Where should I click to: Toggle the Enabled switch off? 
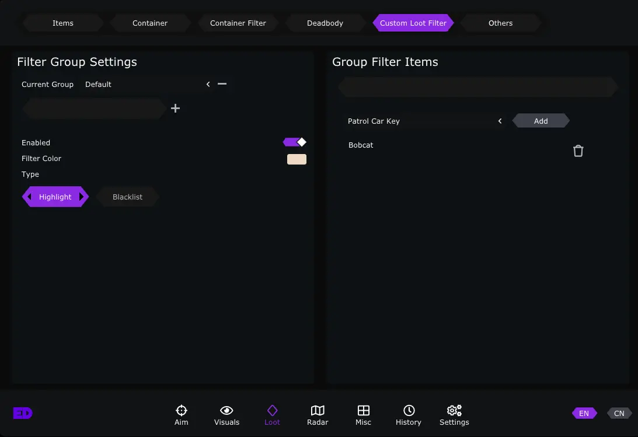[294, 142]
